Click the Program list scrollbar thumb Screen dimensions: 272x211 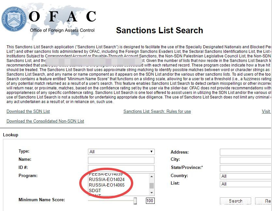click(x=151, y=186)
